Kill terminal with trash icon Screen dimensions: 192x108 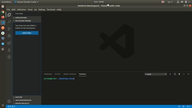click(x=179, y=74)
